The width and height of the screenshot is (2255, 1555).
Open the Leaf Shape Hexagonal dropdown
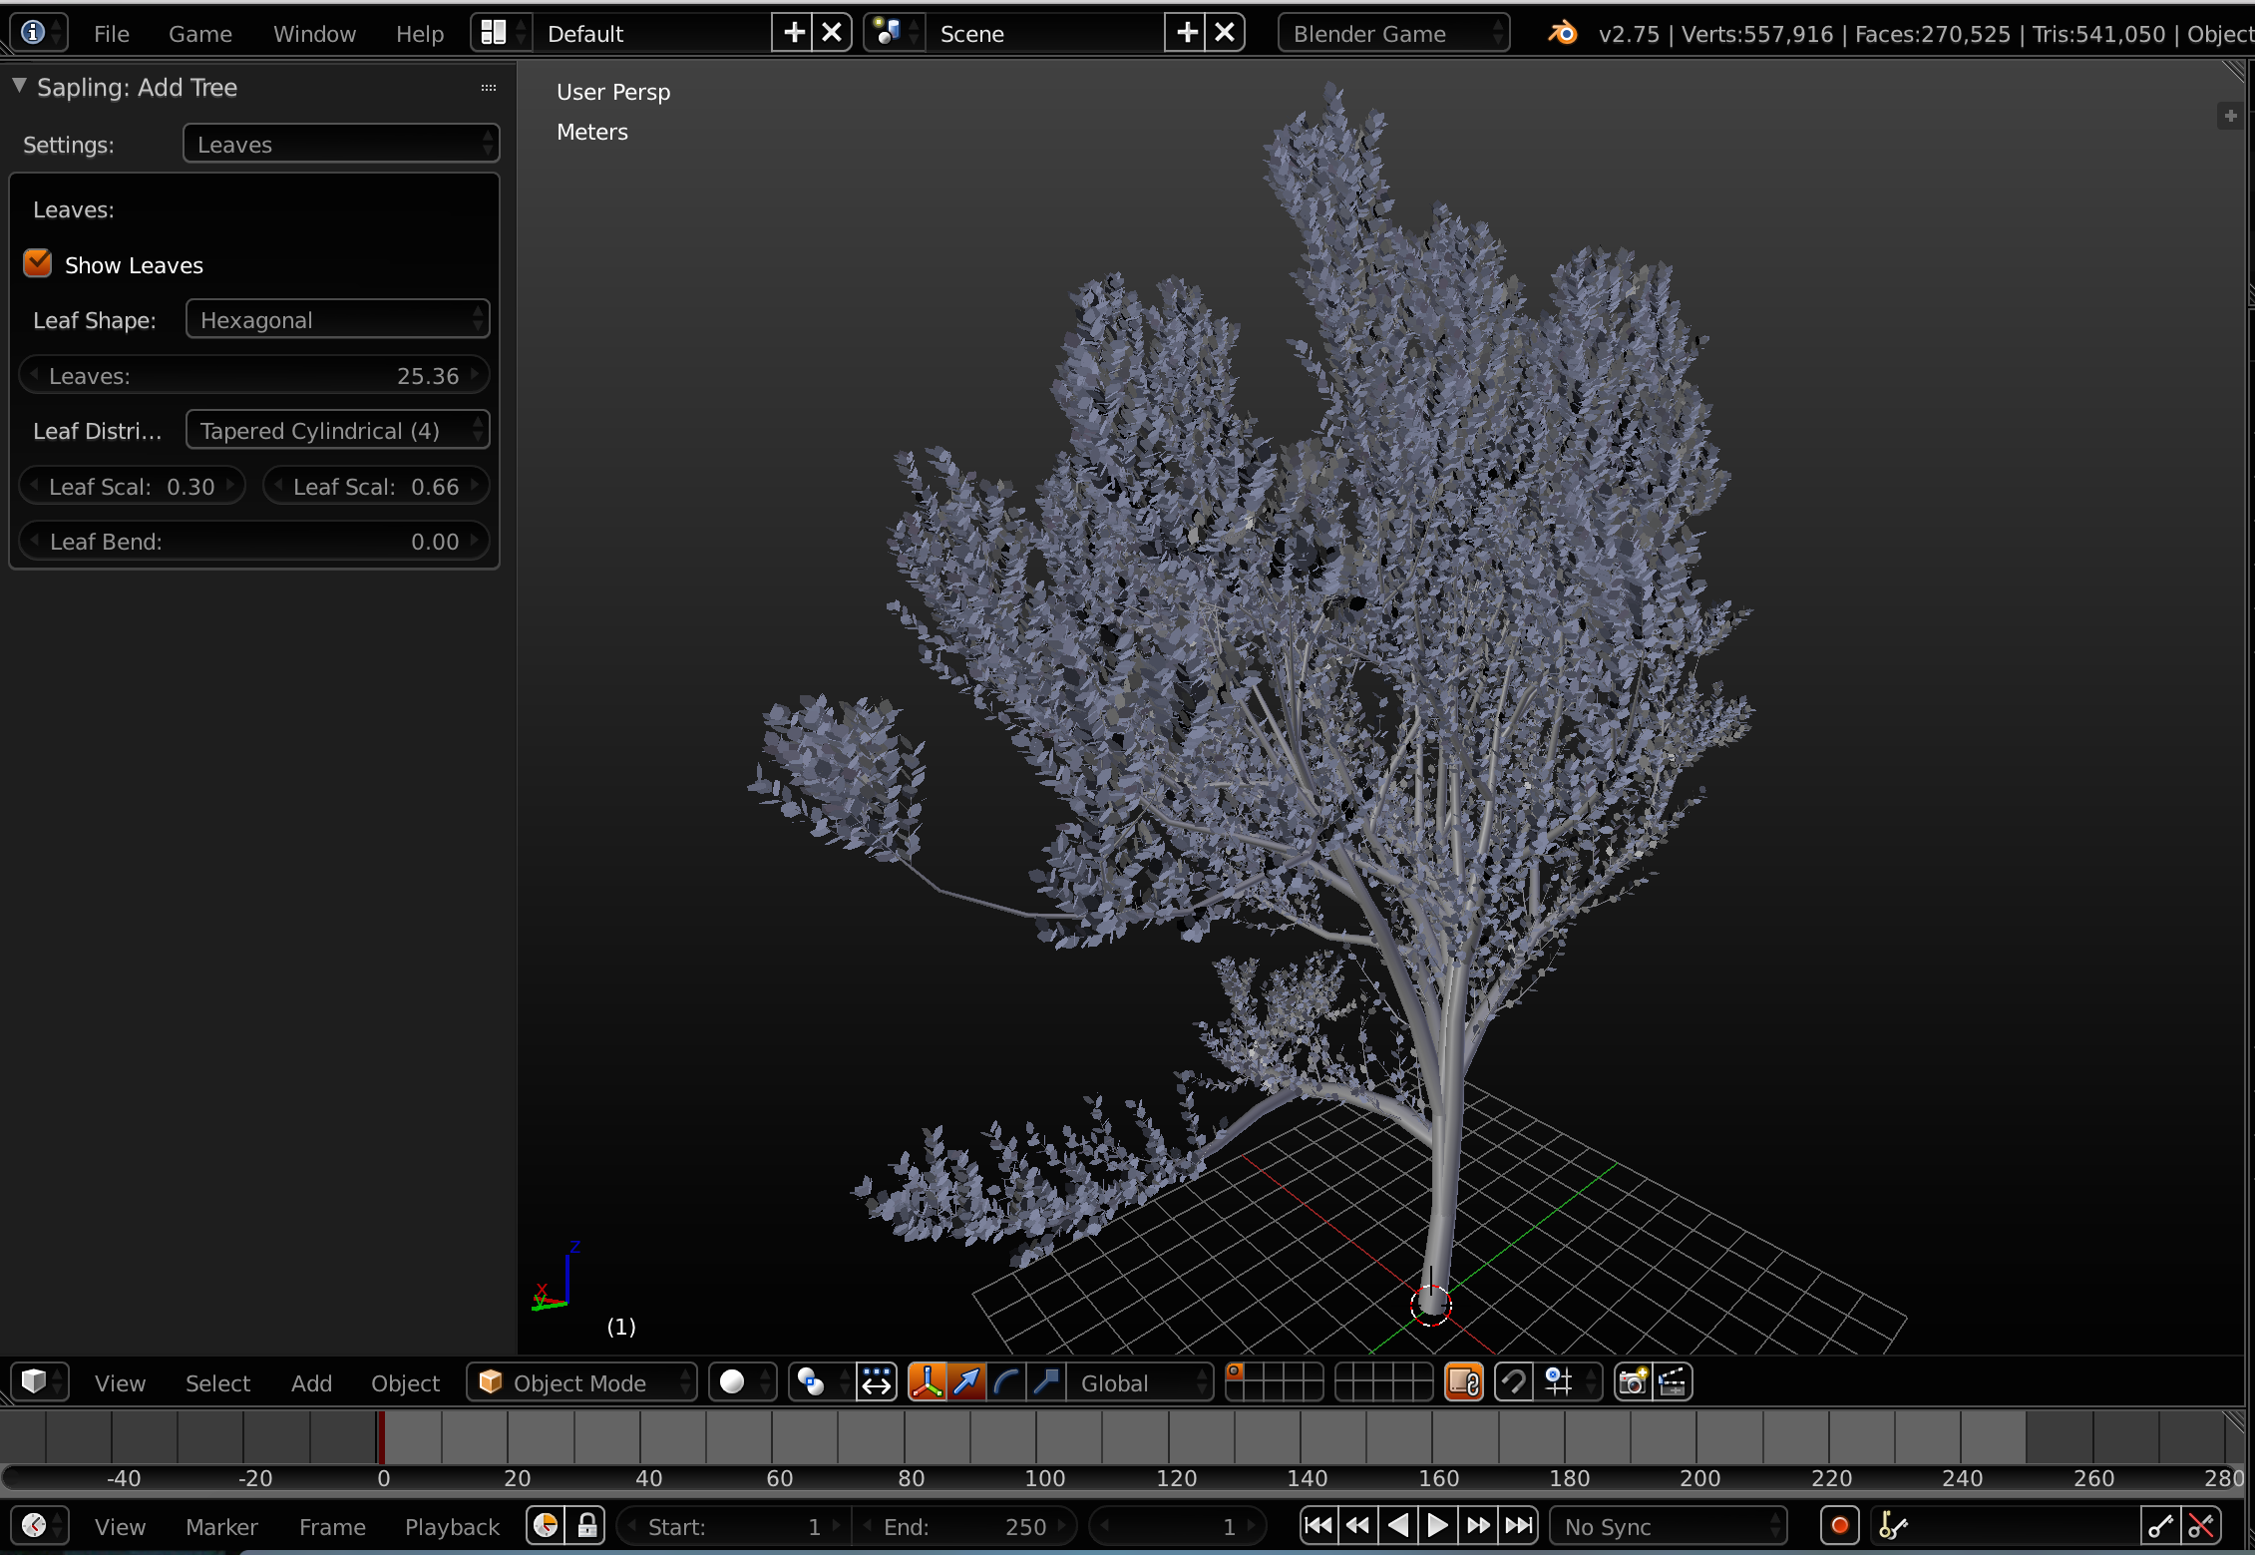pyautogui.click(x=338, y=319)
